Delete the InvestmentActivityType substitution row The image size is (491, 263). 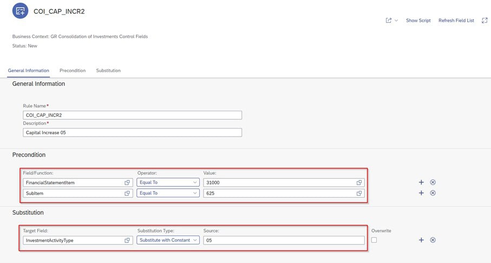coord(433,240)
